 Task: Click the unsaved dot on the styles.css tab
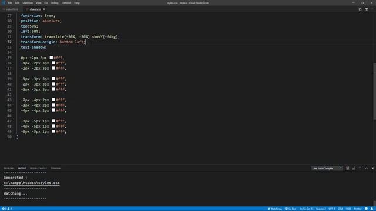[44, 9]
